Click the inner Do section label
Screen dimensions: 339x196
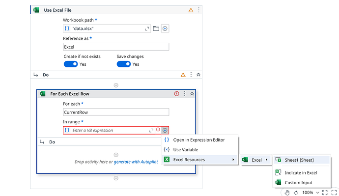click(52, 142)
